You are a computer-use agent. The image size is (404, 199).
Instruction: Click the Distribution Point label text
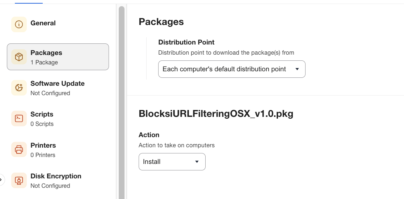tap(186, 42)
